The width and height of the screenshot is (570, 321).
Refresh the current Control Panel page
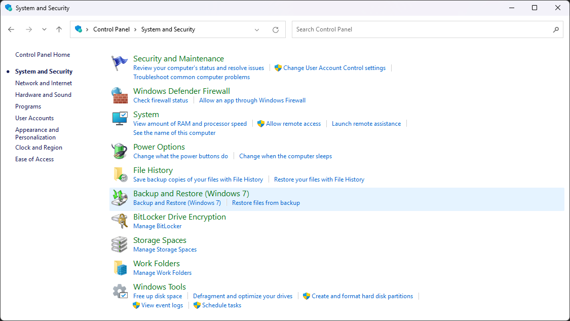click(x=276, y=29)
